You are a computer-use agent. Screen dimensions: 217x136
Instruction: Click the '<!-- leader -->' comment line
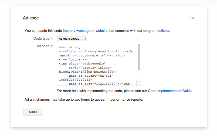click(74, 59)
